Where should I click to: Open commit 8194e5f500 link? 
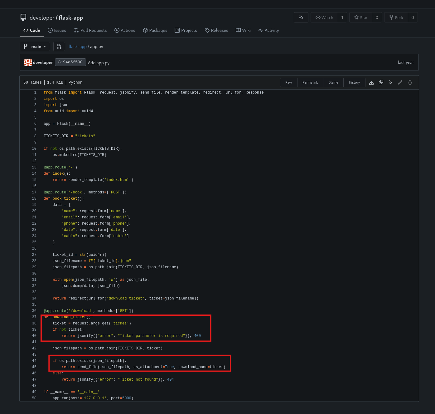pos(70,62)
